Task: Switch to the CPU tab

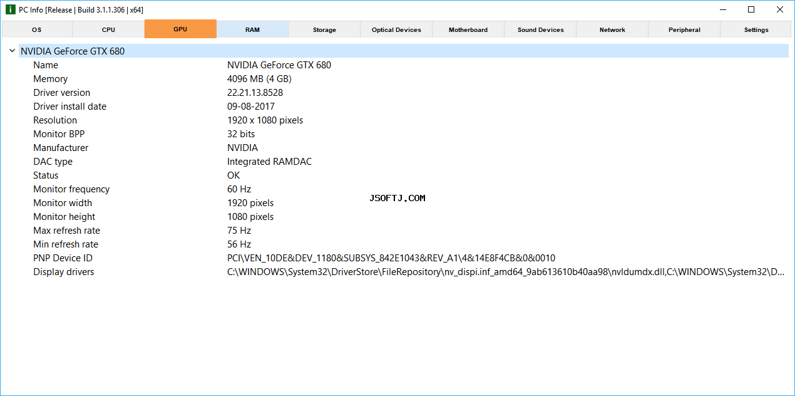Action: point(108,29)
